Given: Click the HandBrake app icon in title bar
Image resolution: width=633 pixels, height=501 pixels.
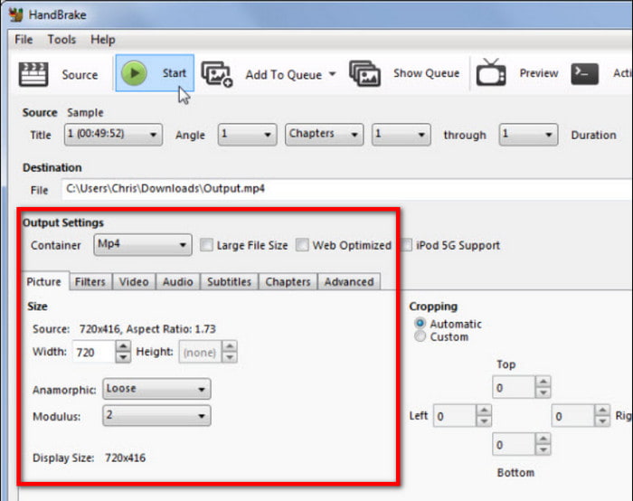Looking at the screenshot, I should click(16, 14).
